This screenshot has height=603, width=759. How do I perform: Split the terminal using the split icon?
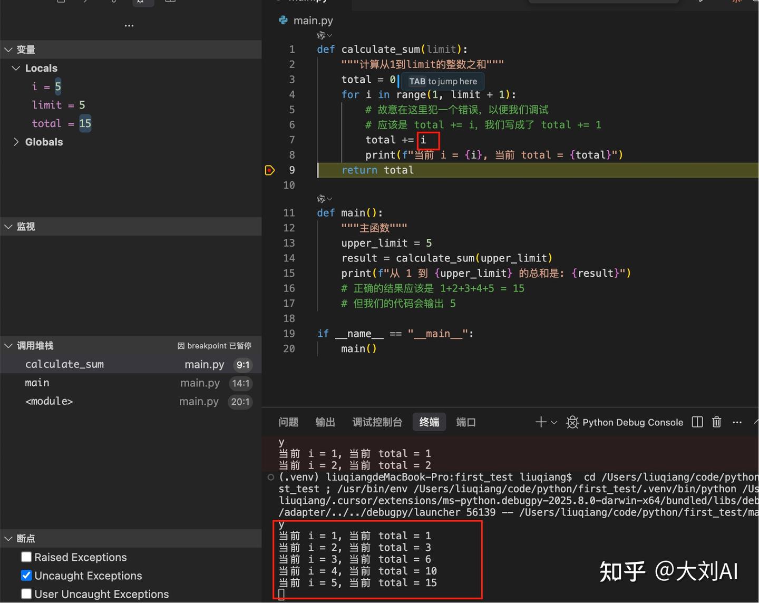tap(697, 422)
